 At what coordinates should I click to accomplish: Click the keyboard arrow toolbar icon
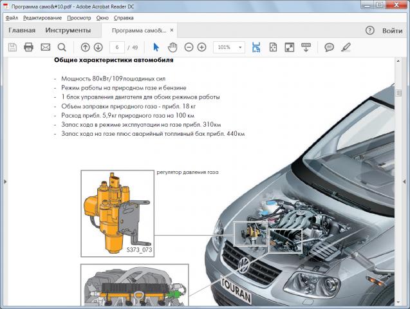[x=306, y=48]
